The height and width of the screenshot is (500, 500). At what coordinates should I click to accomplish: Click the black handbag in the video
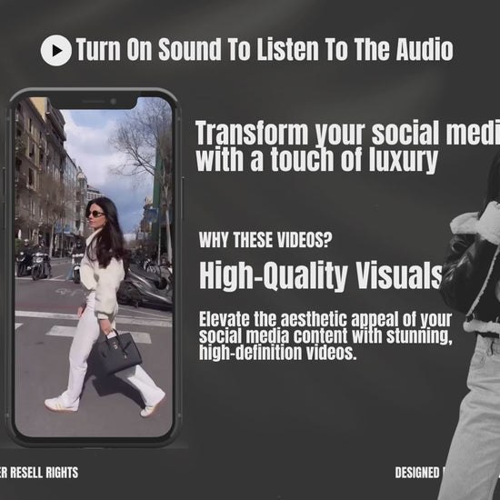116,353
